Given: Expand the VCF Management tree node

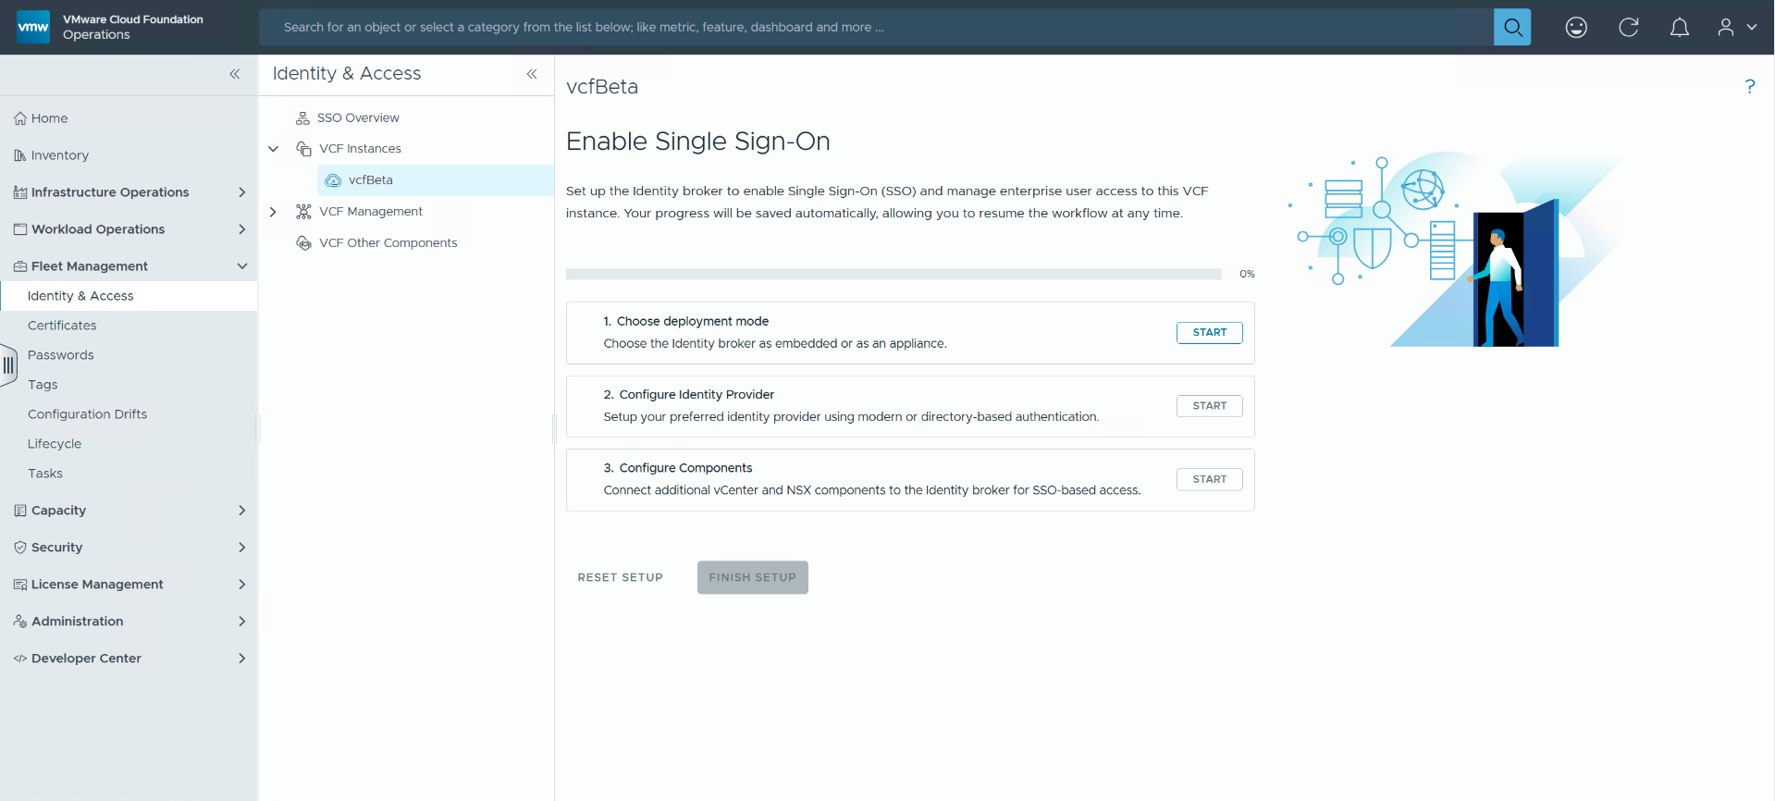Looking at the screenshot, I should pos(273,212).
